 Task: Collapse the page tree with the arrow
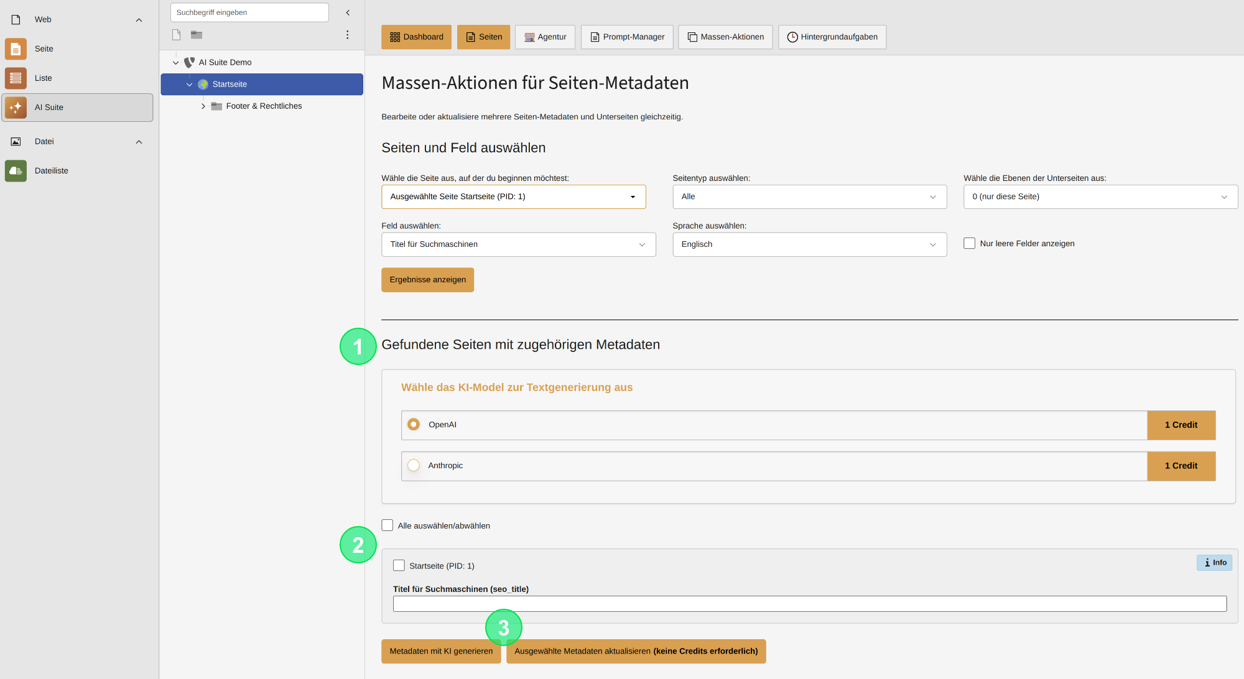tap(348, 12)
